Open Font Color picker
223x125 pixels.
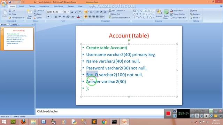(81, 17)
